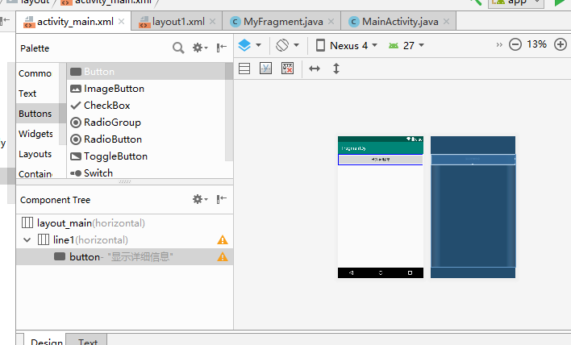
Task: Search the Palette with magnifier icon
Action: [178, 48]
